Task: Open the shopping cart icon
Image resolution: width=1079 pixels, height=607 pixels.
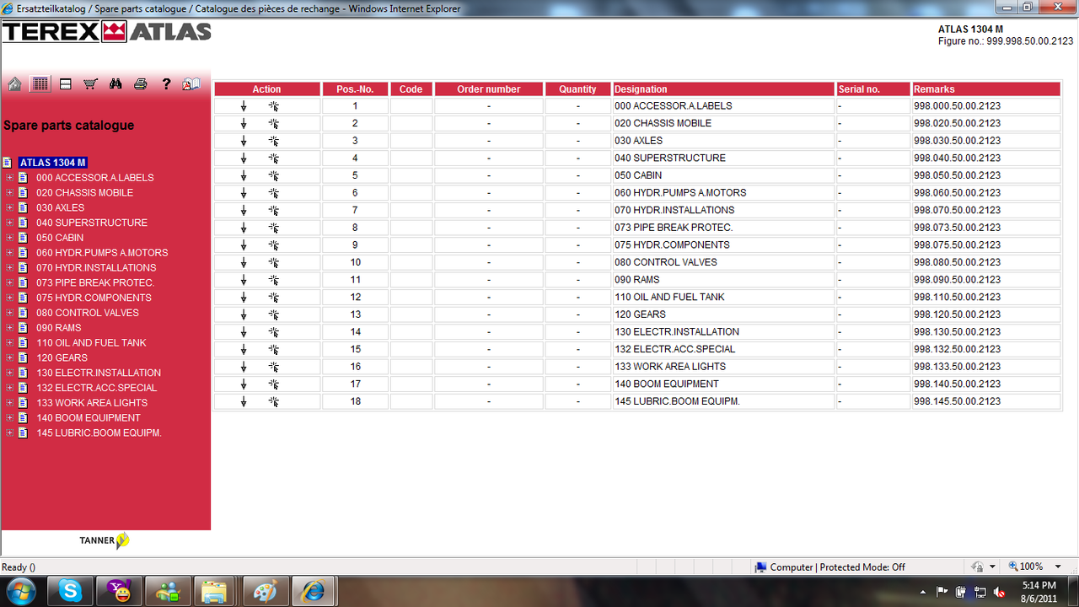Action: (90, 83)
